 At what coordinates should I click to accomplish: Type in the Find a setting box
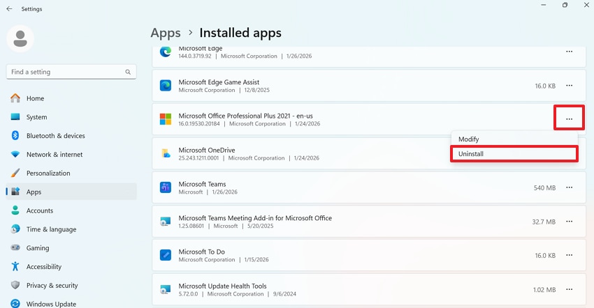pyautogui.click(x=71, y=72)
